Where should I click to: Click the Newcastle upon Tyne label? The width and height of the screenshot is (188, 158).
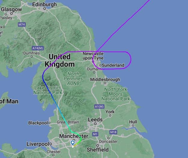(93, 56)
